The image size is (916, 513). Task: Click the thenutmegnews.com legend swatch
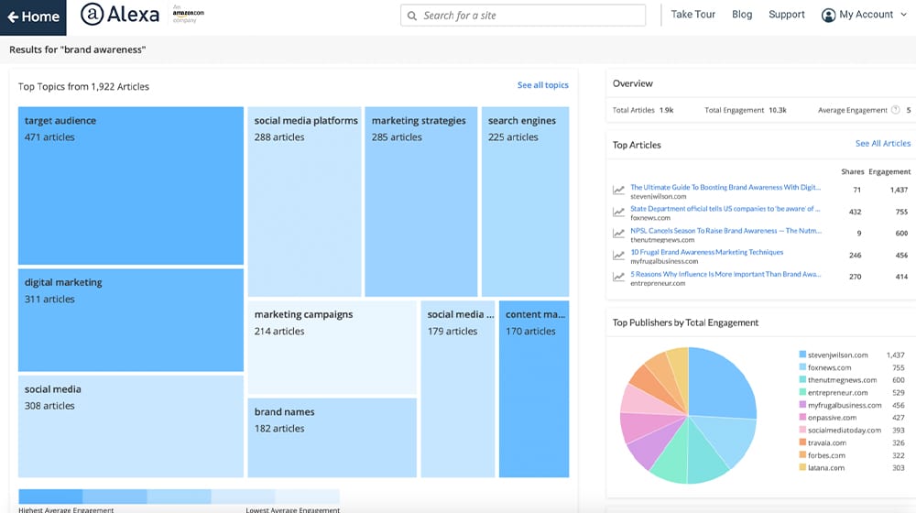click(x=802, y=380)
